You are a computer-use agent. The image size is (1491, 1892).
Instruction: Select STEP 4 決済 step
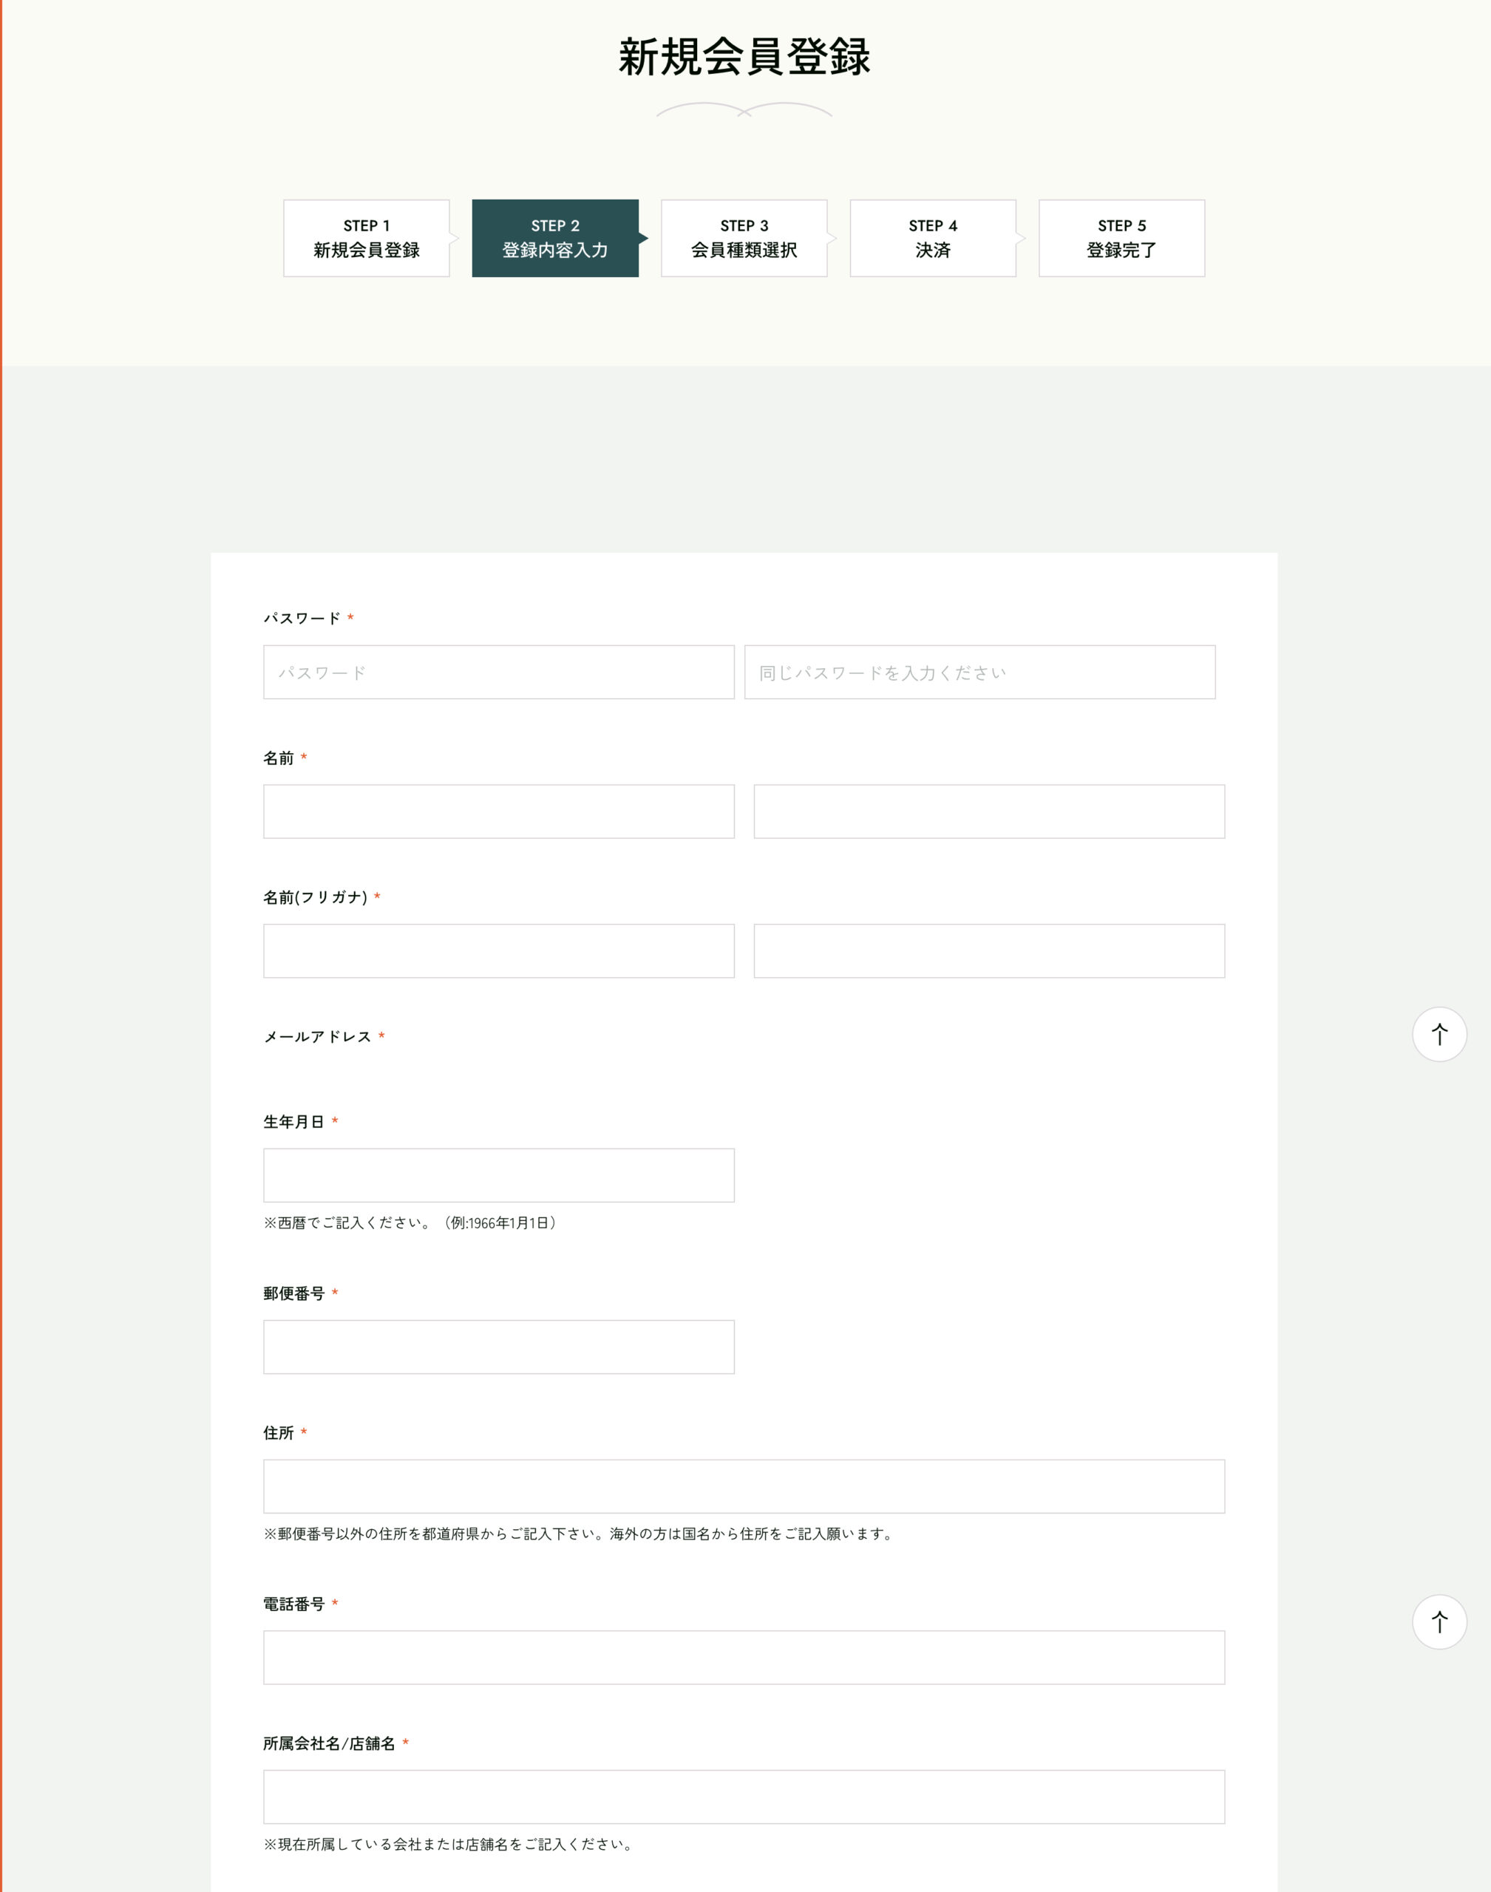932,238
